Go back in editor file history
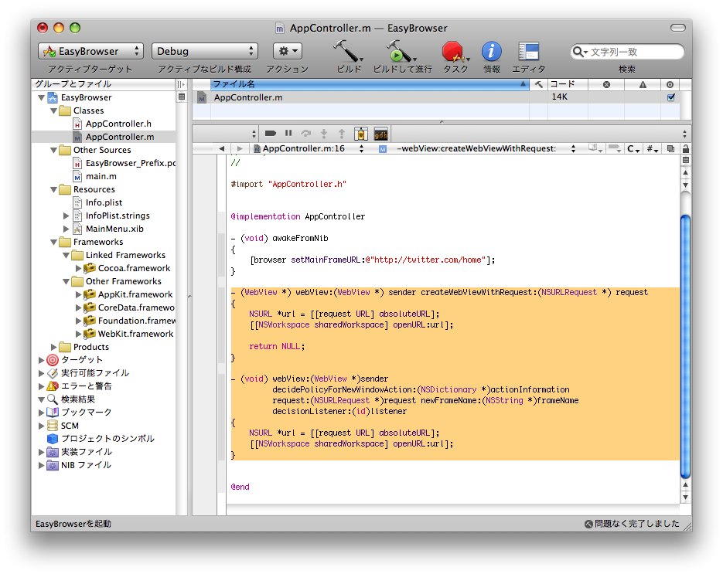Image resolution: width=723 pixels, height=574 pixels. tap(222, 148)
